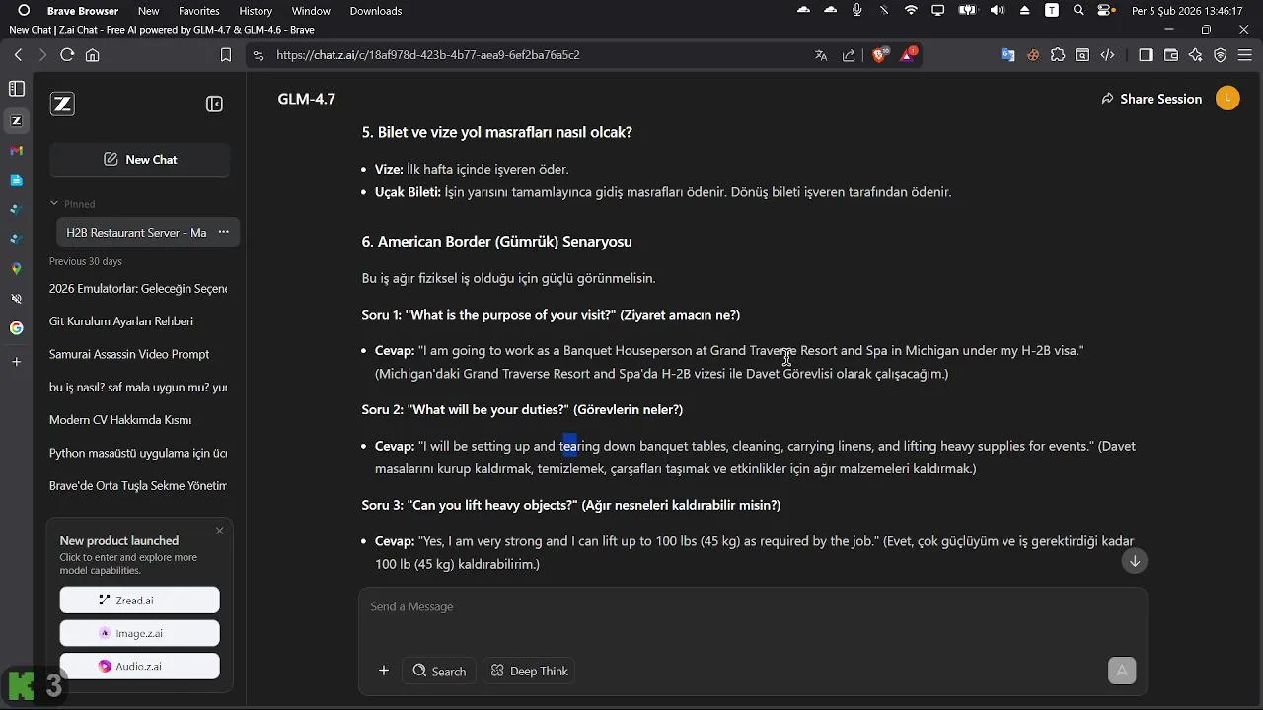Open microphone status in menu bar
This screenshot has height=710, width=1263.
coord(856,11)
